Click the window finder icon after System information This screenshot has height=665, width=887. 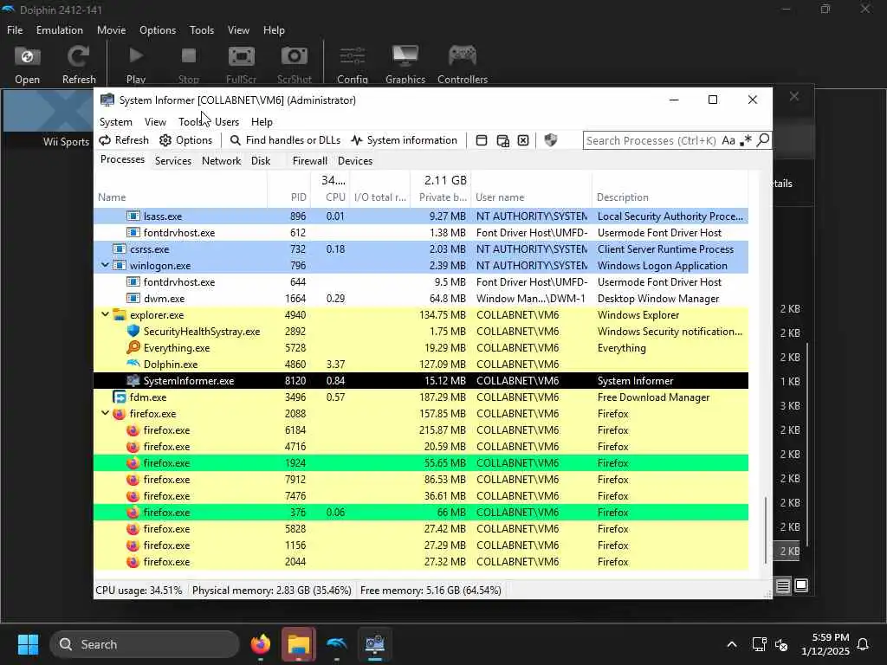[482, 140]
